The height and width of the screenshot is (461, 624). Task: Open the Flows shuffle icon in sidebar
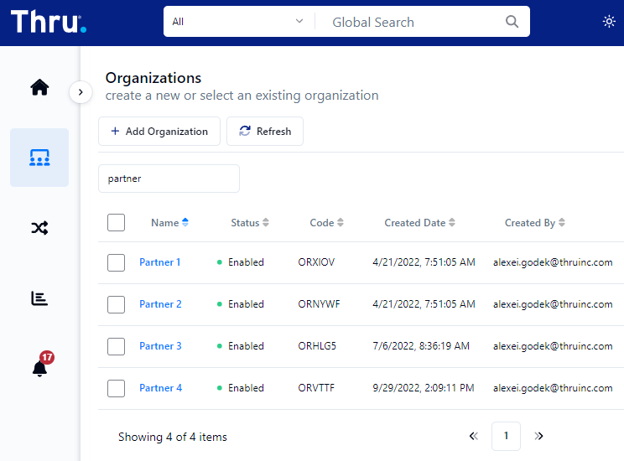(x=39, y=228)
